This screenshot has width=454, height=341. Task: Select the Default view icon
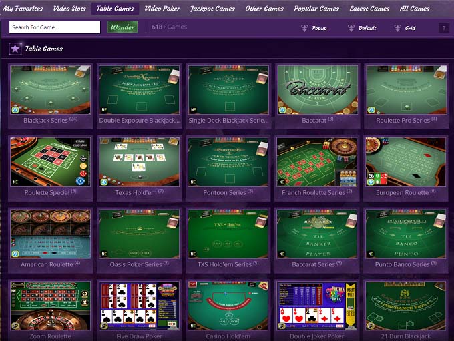point(351,28)
